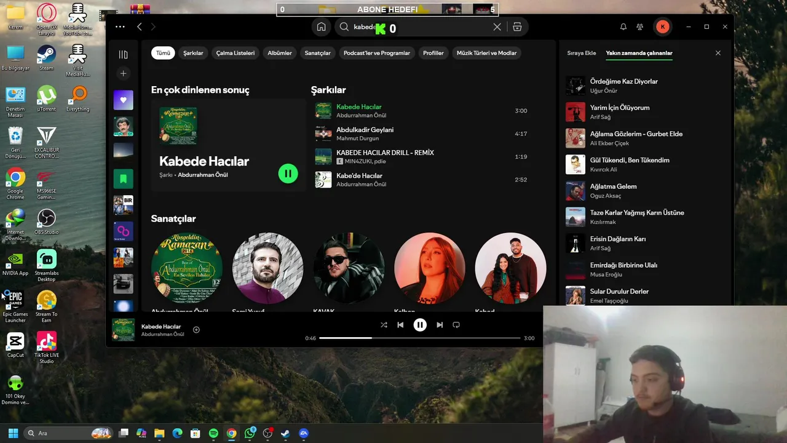Open Abdurrahman Önül link in player bar
The height and width of the screenshot is (443, 787).
(x=163, y=334)
